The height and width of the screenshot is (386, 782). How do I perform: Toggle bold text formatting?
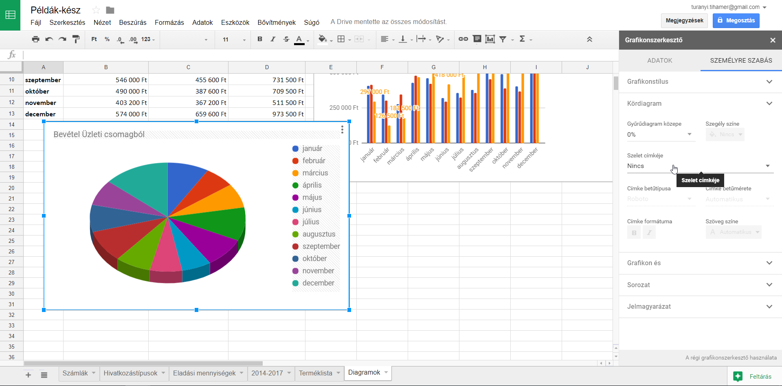pos(260,39)
